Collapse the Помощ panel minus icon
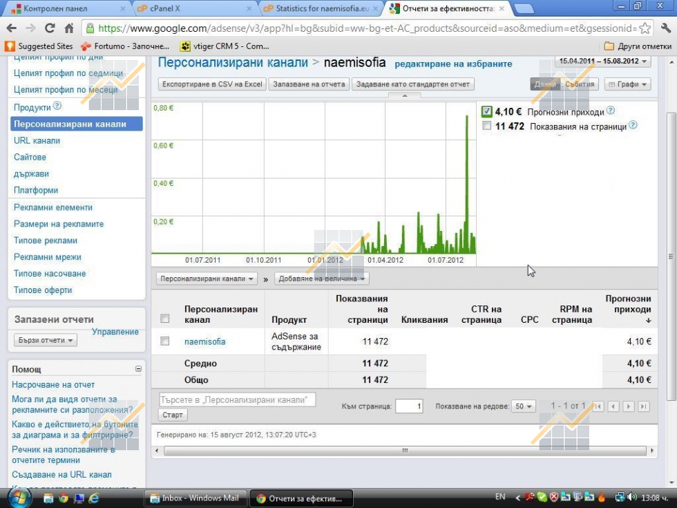The image size is (677, 508). point(138,369)
